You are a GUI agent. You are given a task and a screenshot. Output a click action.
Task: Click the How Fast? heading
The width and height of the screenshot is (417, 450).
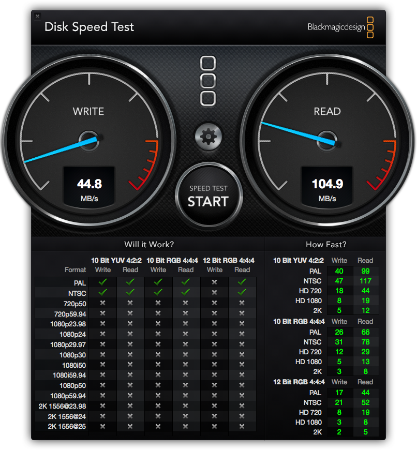tap(326, 245)
